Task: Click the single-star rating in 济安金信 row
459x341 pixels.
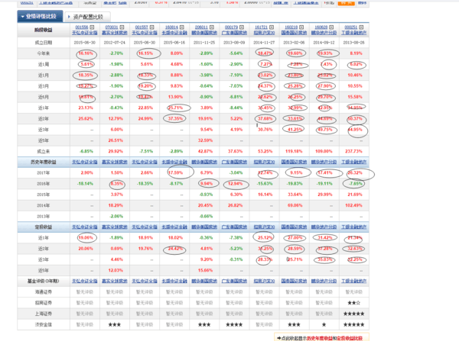Action: (324, 325)
